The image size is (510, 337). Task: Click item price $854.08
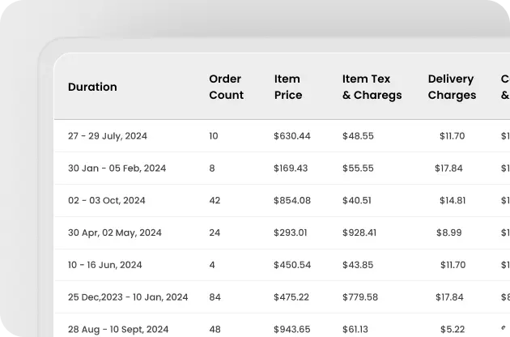pyautogui.click(x=292, y=200)
